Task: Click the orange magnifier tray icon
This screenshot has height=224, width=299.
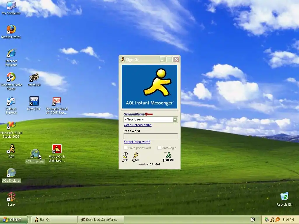Action: pos(277,220)
